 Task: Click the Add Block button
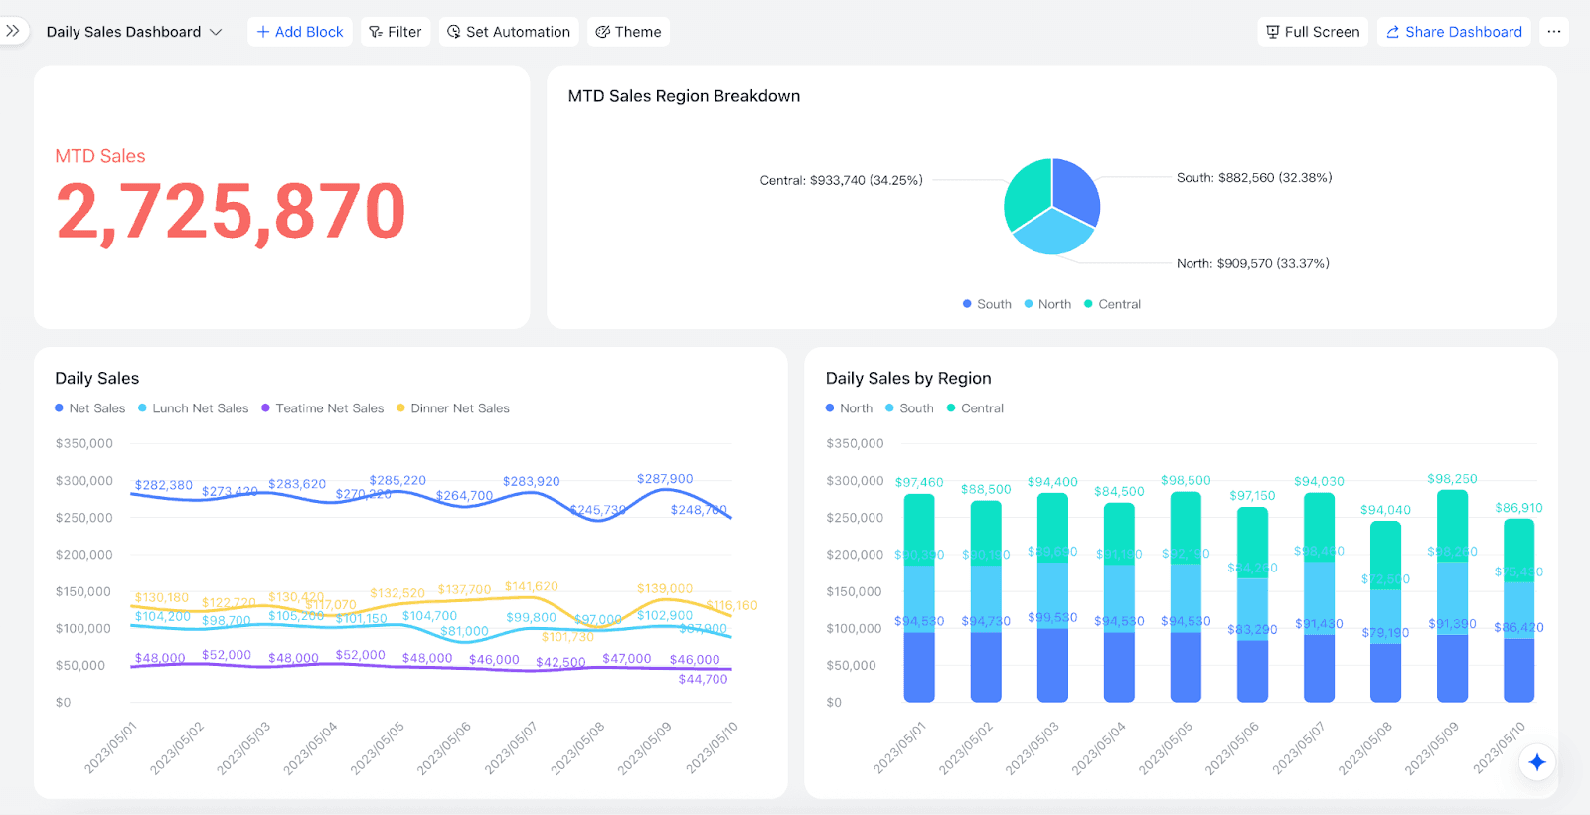[x=300, y=32]
